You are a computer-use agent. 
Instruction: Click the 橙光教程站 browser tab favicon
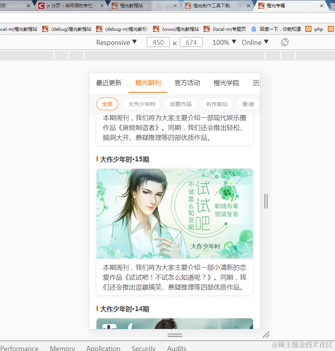[115, 6]
